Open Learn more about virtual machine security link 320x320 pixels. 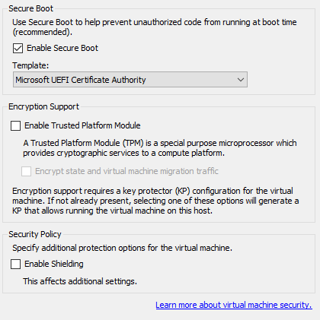point(234,305)
